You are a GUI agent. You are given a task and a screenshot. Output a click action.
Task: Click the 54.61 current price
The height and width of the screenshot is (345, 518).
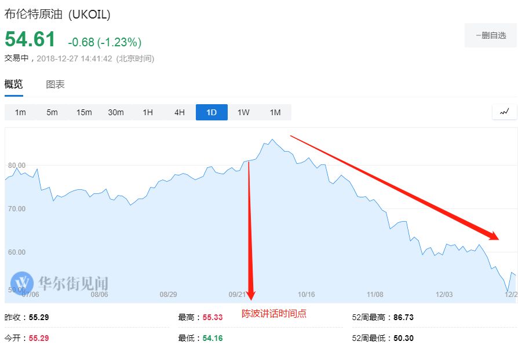[x=30, y=39]
